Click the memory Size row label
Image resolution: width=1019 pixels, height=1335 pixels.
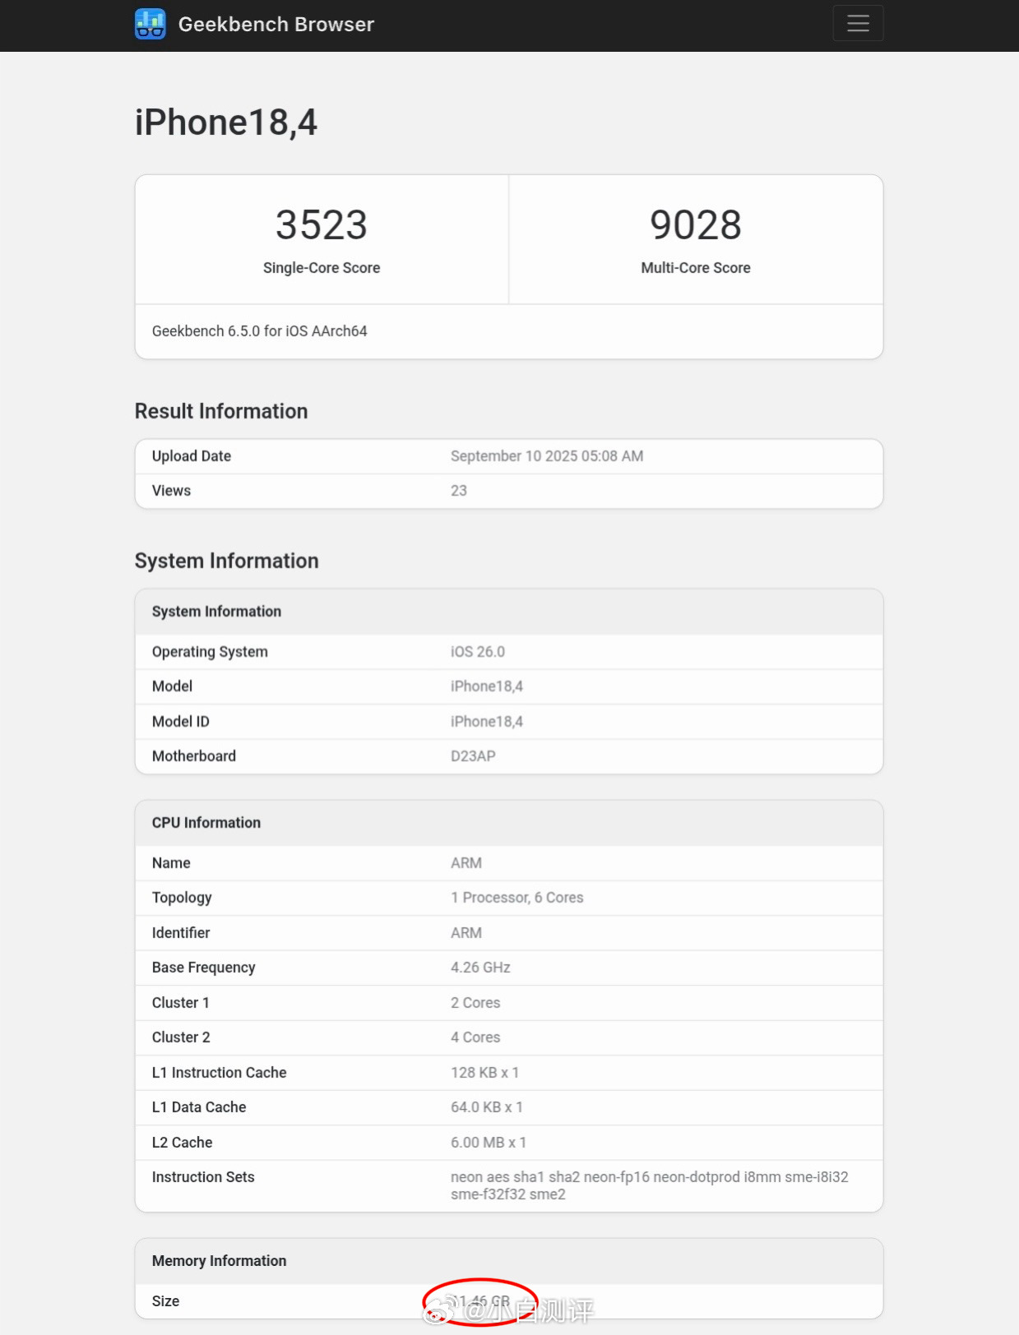(165, 1301)
